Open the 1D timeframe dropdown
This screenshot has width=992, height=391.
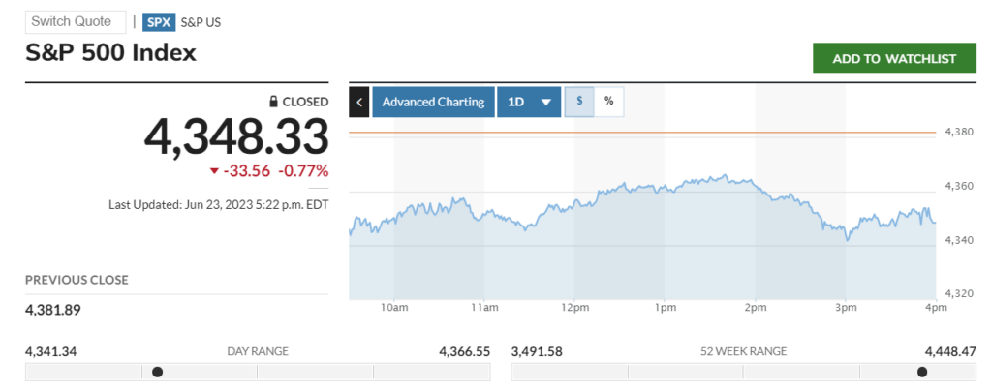point(529,102)
